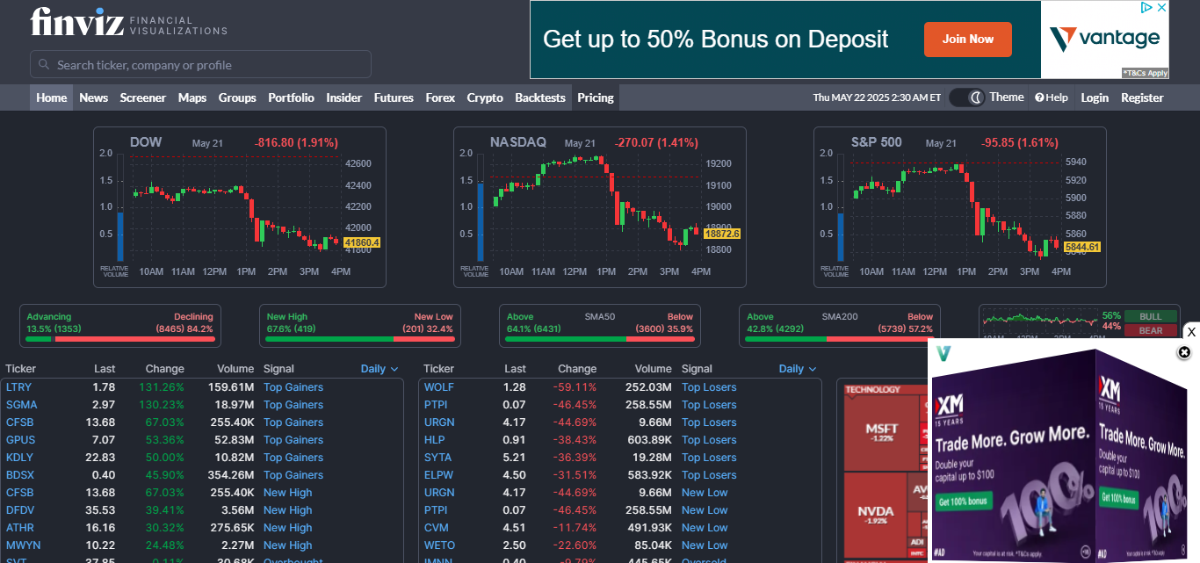1200x563 pixels.
Task: Open the S&P 500 chart
Action: (x=960, y=207)
